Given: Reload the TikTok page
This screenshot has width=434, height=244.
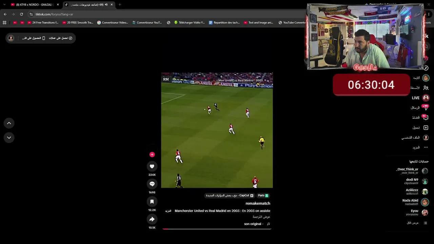Looking at the screenshot, I should pyautogui.click(x=21, y=14).
